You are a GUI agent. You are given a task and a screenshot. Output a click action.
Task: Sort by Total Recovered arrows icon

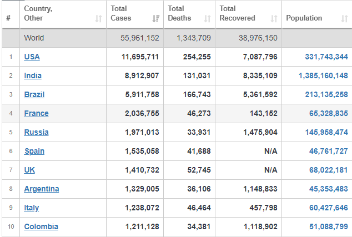coord(274,19)
